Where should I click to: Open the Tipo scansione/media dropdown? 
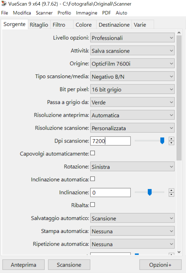coord(132,77)
